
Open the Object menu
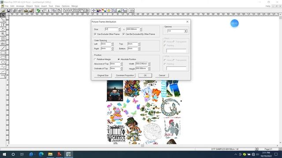coord(30,6)
